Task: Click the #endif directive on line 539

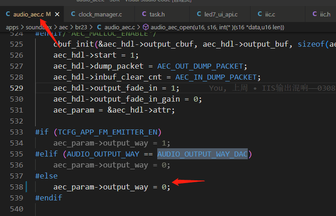Action: coord(48,198)
